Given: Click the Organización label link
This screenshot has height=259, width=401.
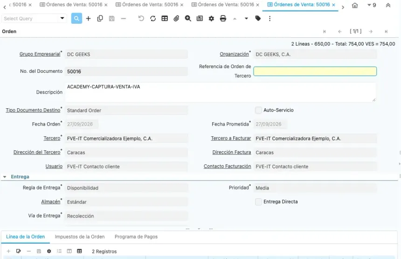Looking at the screenshot, I should (234, 54).
